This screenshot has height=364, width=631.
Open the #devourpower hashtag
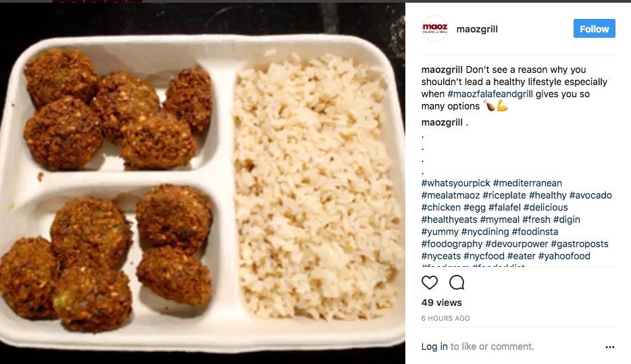[516, 244]
